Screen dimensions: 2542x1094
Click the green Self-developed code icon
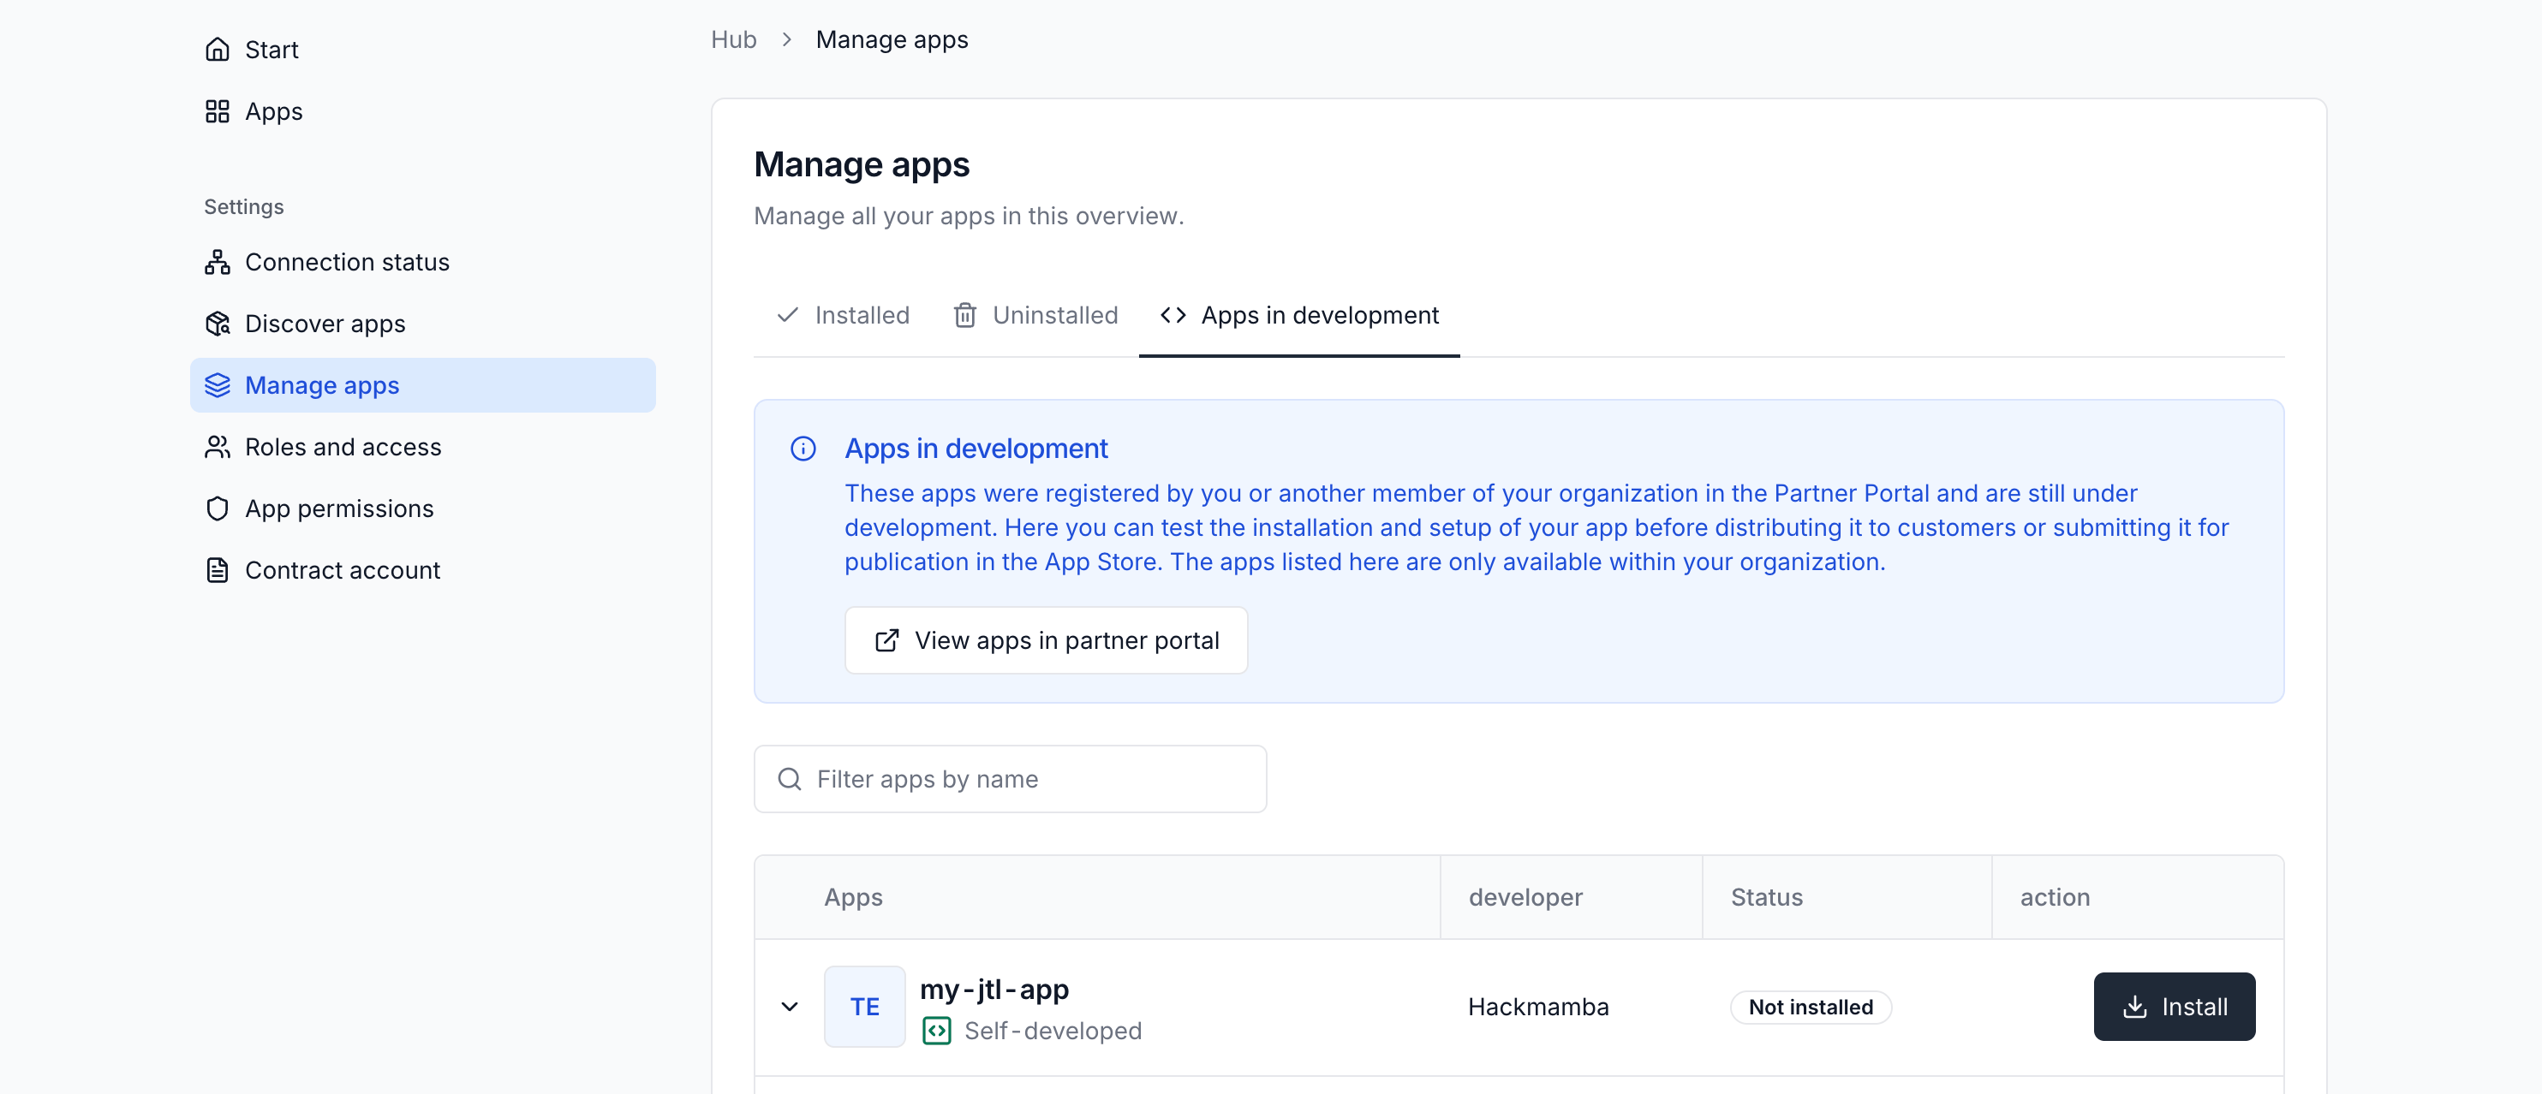coord(936,1031)
